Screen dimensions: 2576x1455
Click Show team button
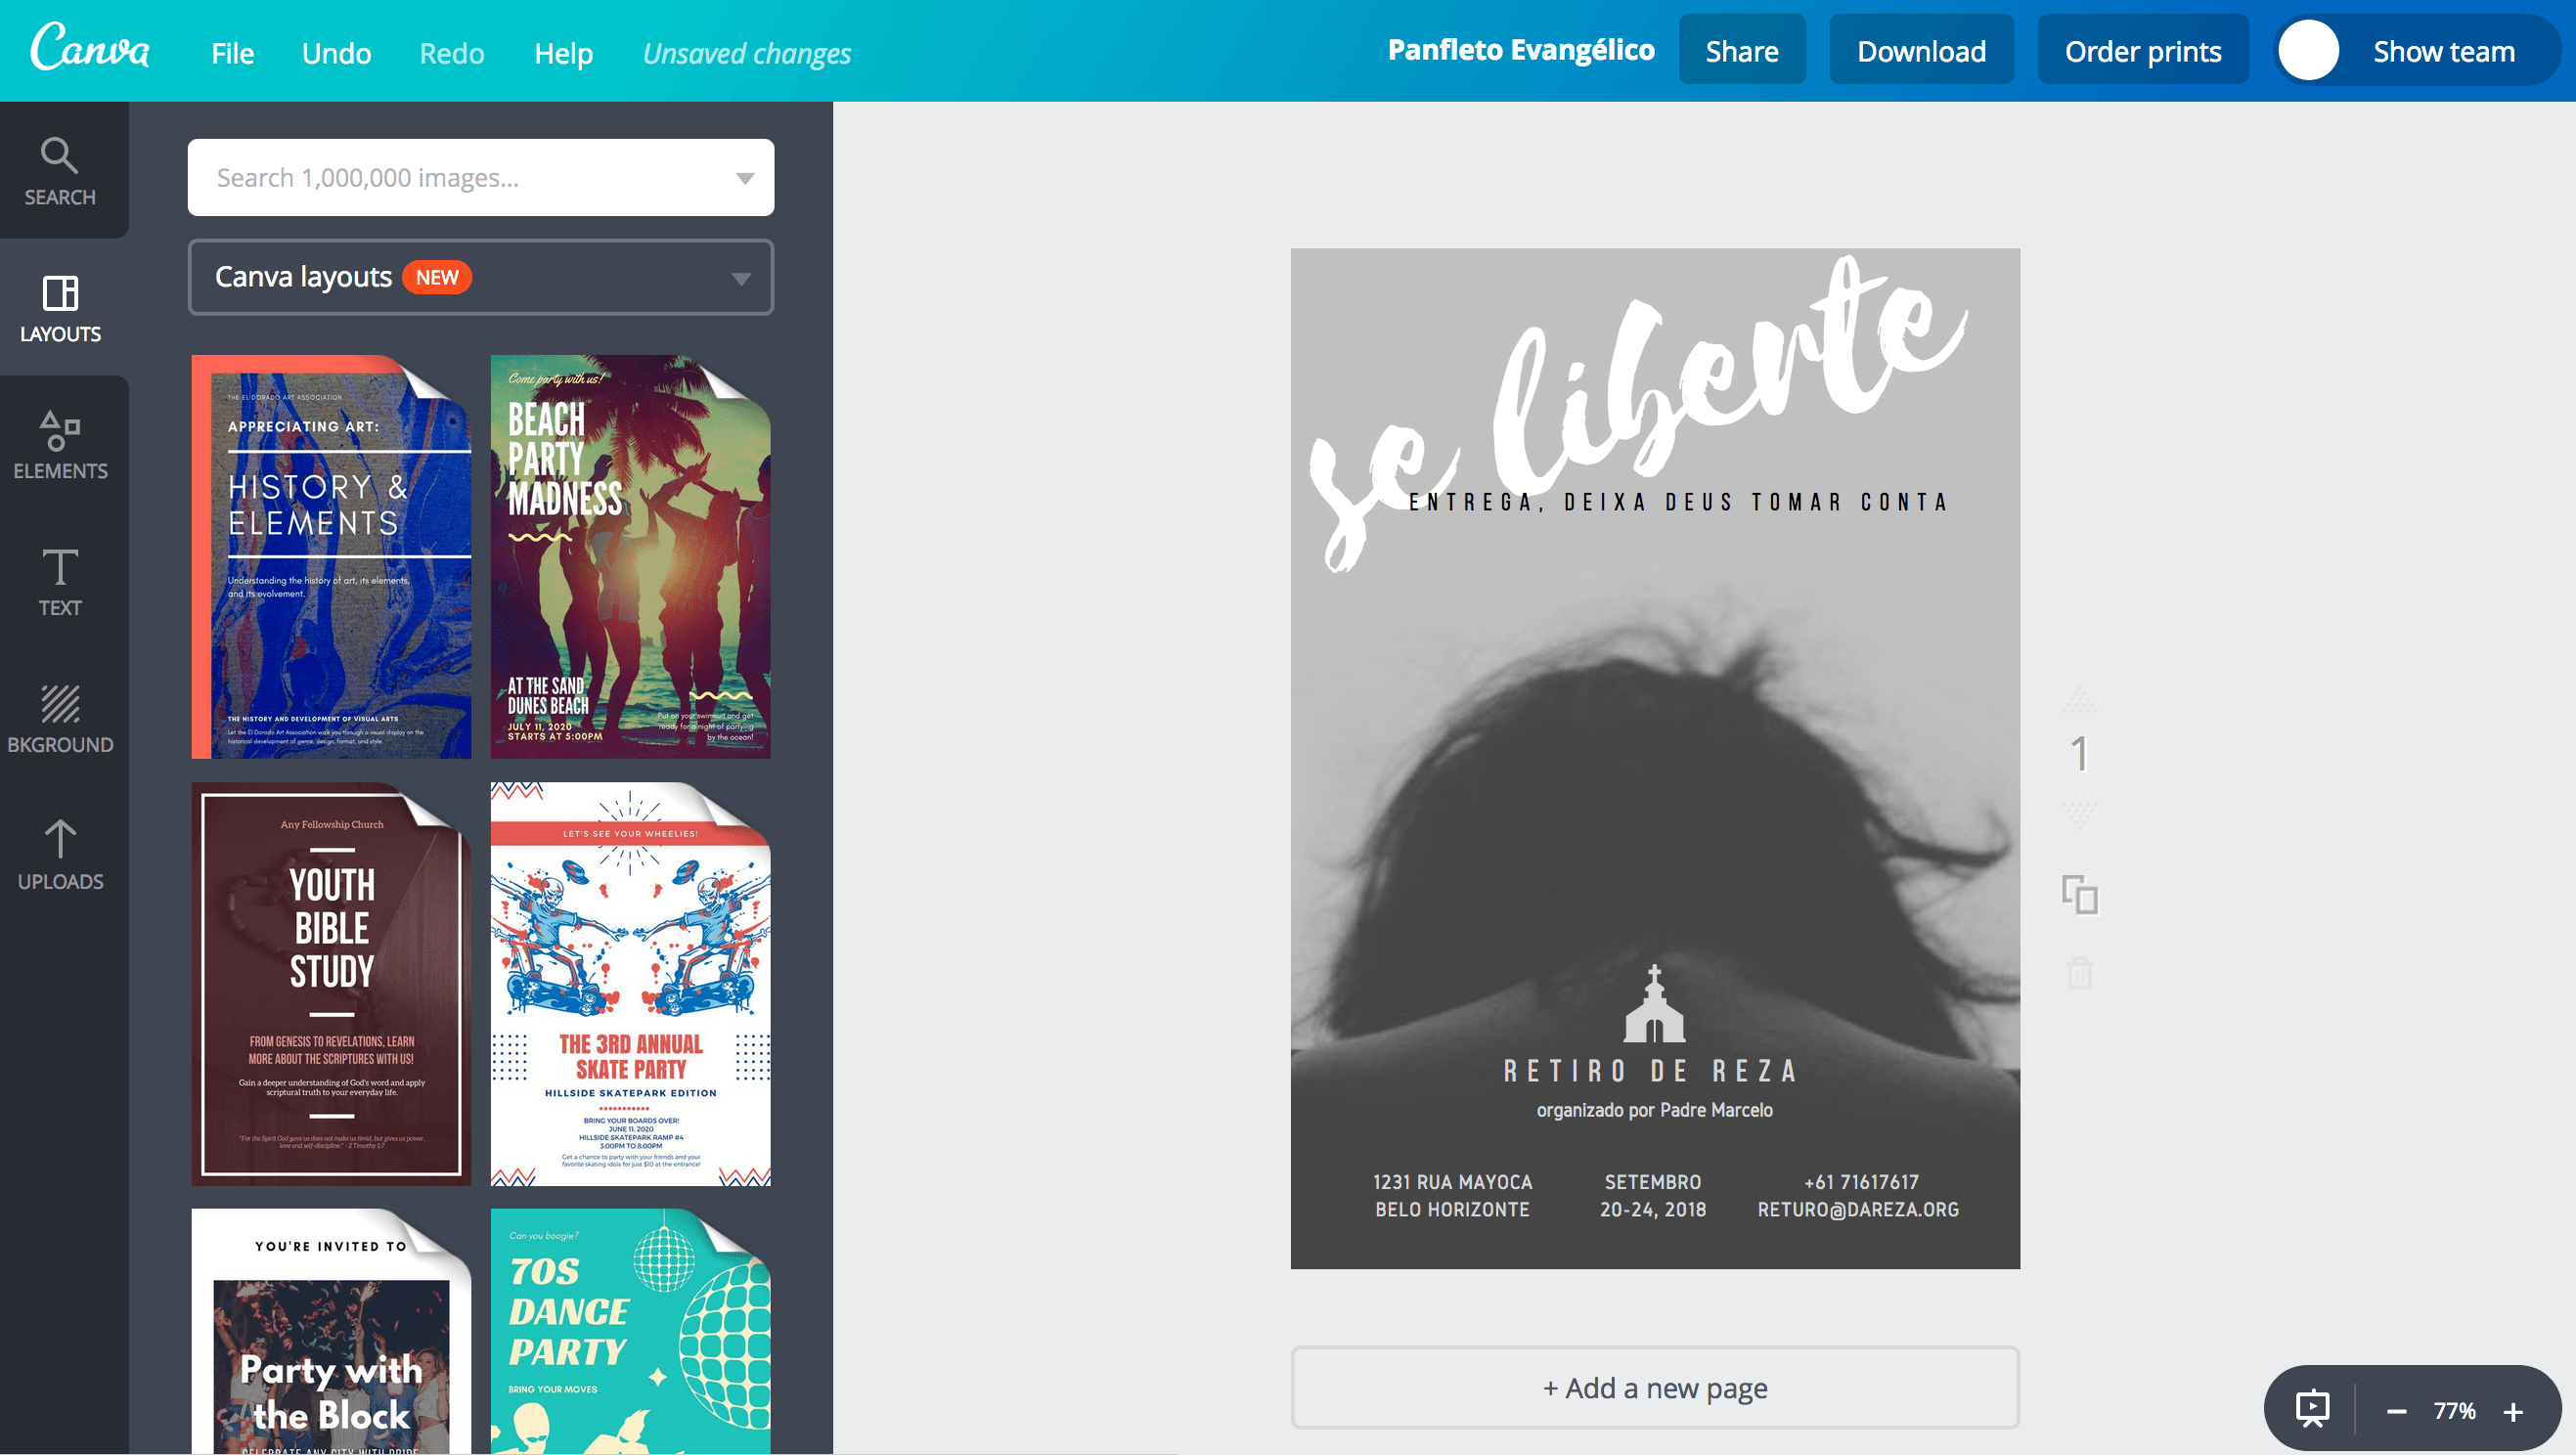[2417, 51]
